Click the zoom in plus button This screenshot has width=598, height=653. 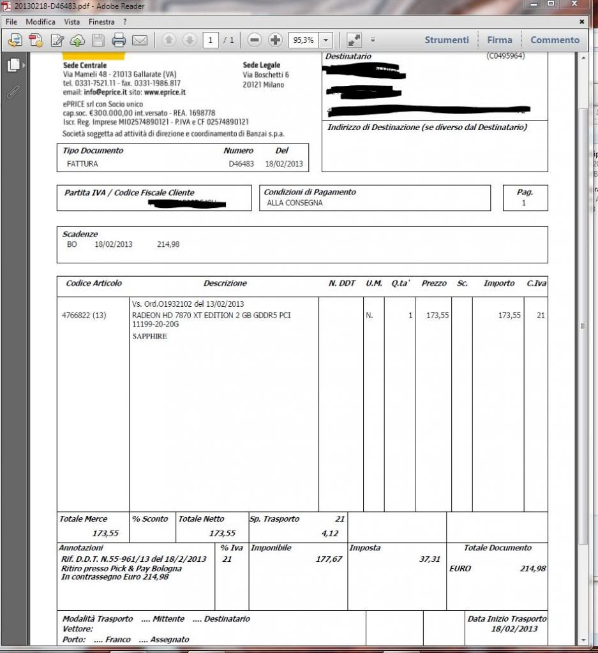pos(275,40)
